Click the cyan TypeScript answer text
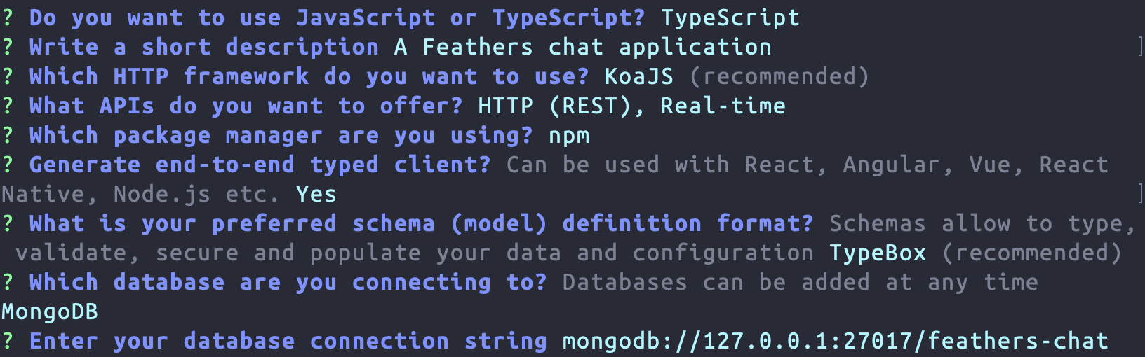Viewport: 1145px width, 357px height. (x=730, y=17)
